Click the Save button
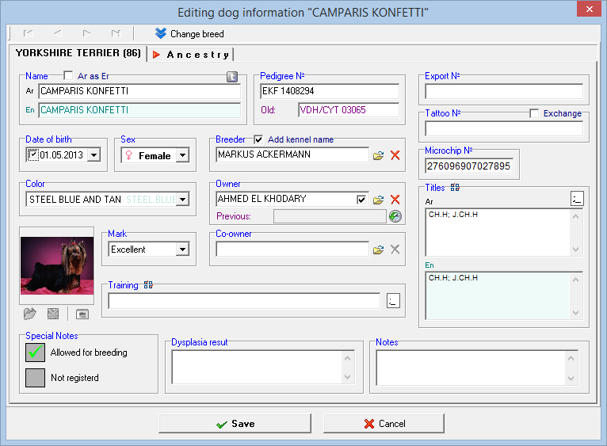This screenshot has width=607, height=446. tap(235, 424)
